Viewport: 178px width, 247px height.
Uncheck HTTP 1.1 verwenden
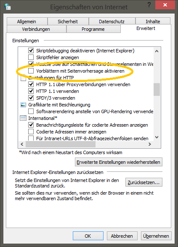pyautogui.click(x=31, y=91)
